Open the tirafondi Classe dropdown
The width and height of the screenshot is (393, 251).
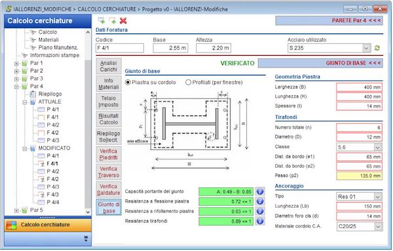378,147
